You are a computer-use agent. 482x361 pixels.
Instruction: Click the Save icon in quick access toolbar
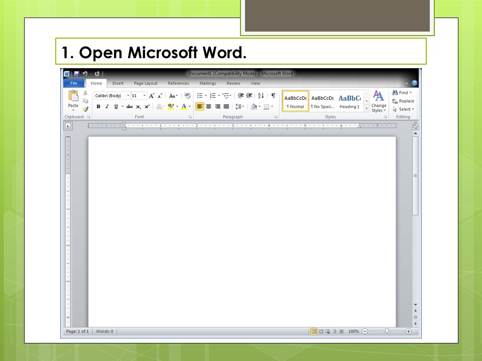[x=76, y=74]
